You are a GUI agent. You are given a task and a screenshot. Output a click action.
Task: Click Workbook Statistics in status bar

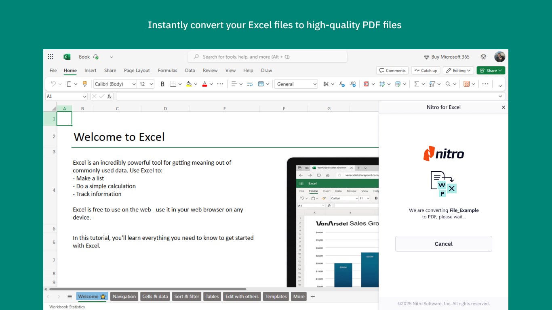pos(67,307)
